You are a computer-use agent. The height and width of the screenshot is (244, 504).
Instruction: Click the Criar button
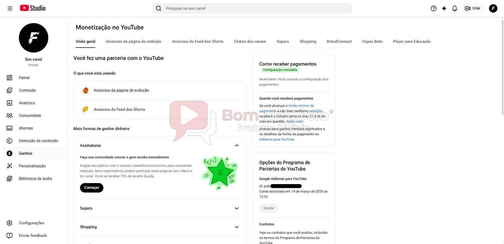coord(473,9)
